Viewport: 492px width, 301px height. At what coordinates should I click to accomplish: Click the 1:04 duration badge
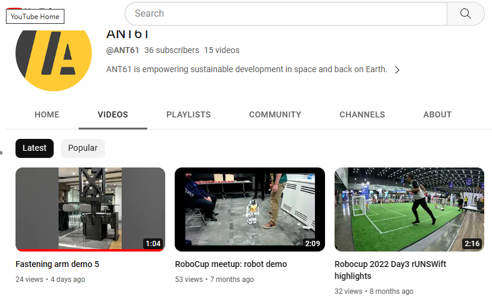pyautogui.click(x=153, y=244)
